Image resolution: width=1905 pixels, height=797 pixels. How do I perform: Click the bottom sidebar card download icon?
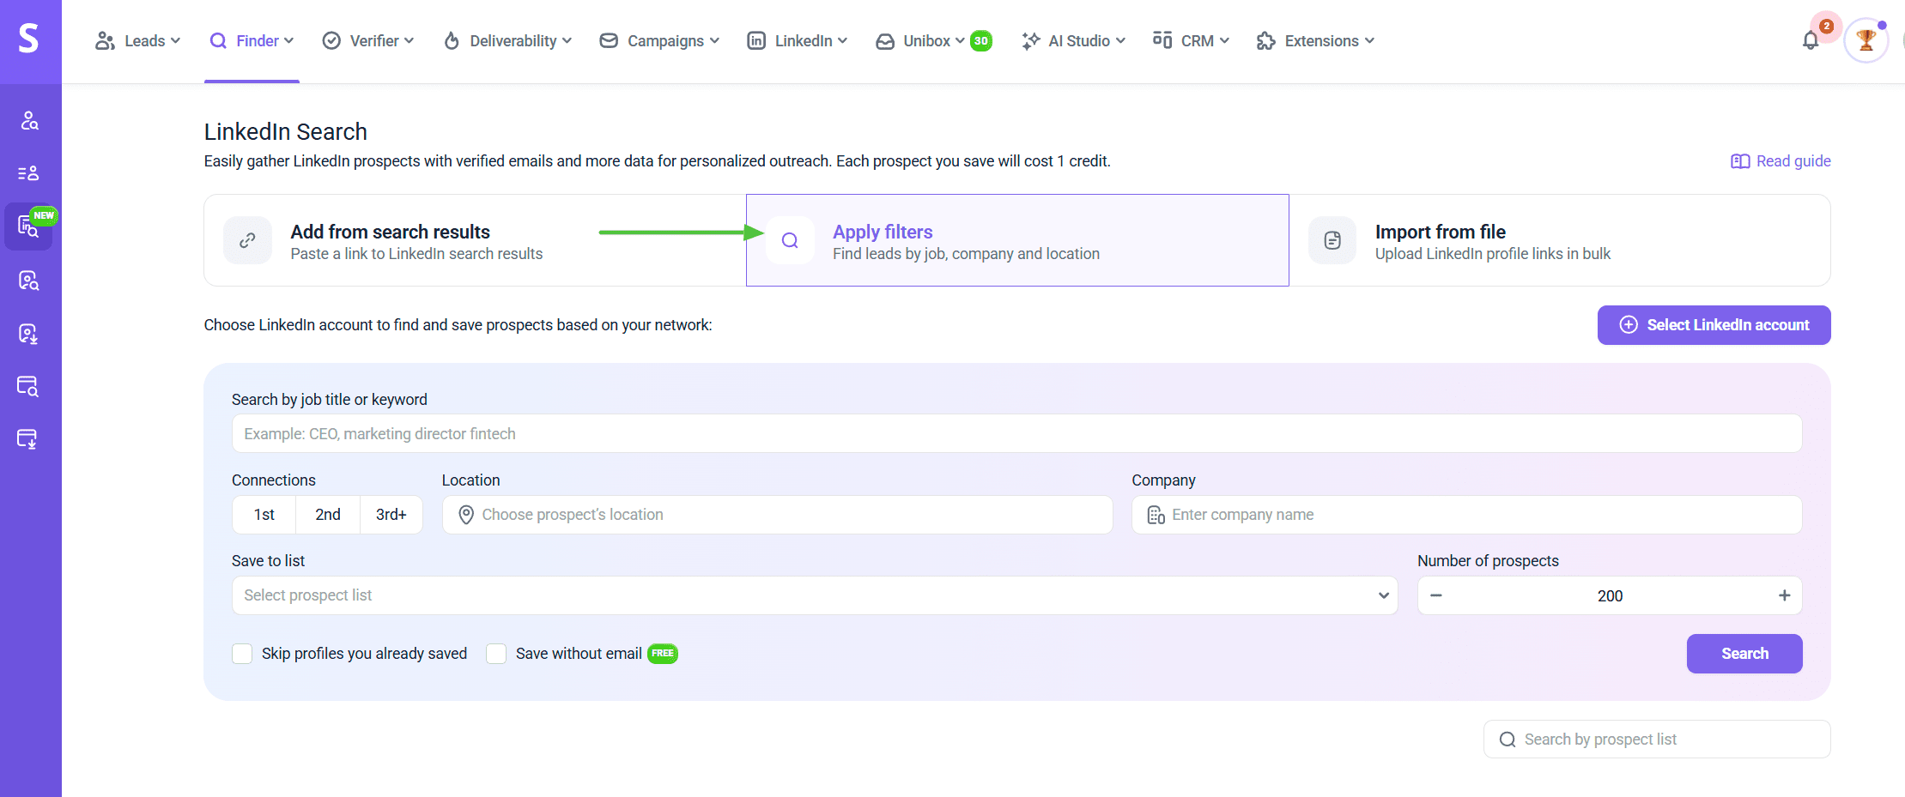coord(28,440)
